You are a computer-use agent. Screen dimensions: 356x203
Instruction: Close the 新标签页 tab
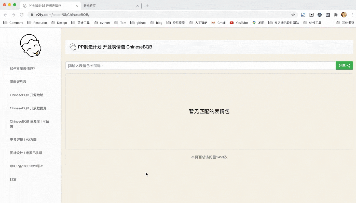(x=138, y=6)
